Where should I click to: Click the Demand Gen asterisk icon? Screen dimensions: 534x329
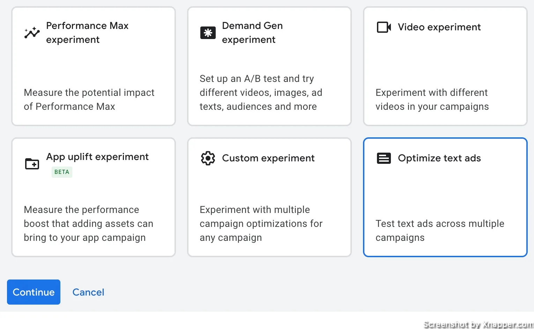[208, 33]
